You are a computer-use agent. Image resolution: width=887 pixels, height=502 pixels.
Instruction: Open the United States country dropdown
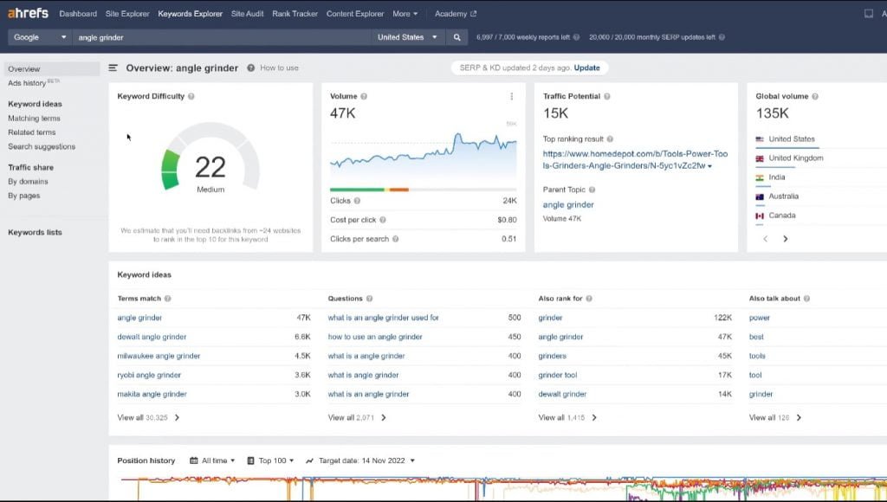[x=407, y=37]
